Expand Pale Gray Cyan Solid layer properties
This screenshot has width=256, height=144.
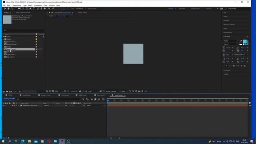pos(12,106)
